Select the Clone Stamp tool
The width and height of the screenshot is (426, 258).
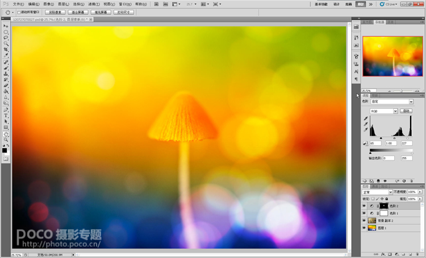coord(6,74)
